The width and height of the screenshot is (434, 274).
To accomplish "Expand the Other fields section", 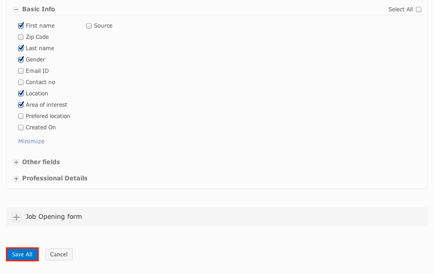I will point(16,162).
